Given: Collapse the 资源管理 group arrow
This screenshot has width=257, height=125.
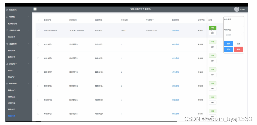Looking at the screenshot, I should click(28, 44).
